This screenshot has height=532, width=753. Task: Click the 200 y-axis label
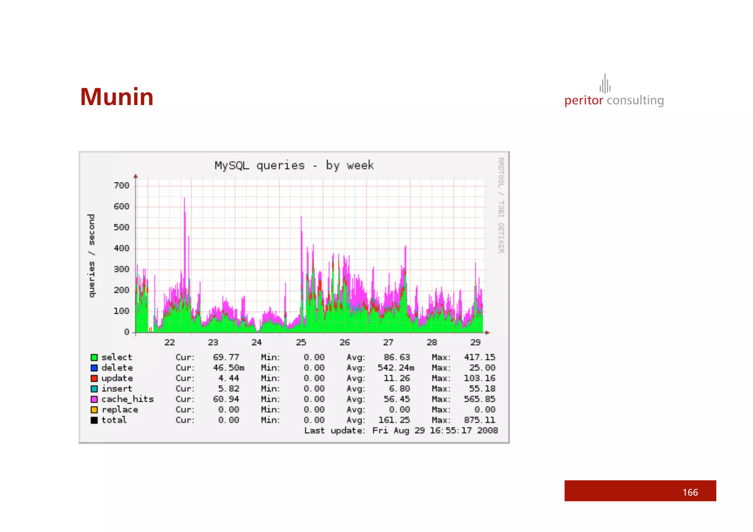point(122,290)
